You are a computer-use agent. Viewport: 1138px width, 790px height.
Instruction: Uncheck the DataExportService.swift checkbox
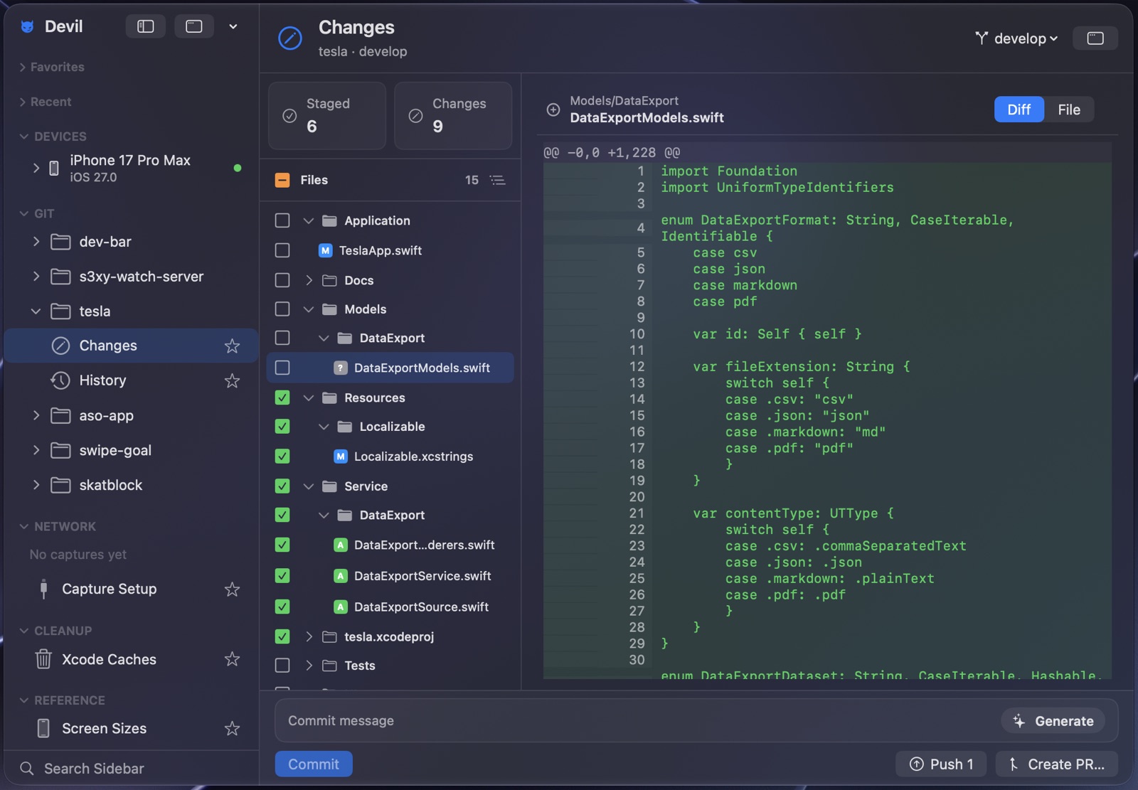coord(282,576)
